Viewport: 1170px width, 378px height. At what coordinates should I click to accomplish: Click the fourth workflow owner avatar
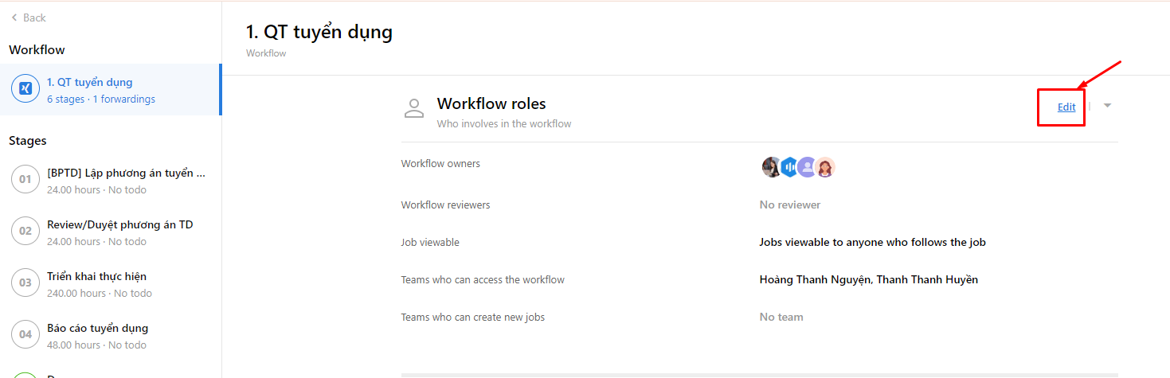click(x=826, y=167)
